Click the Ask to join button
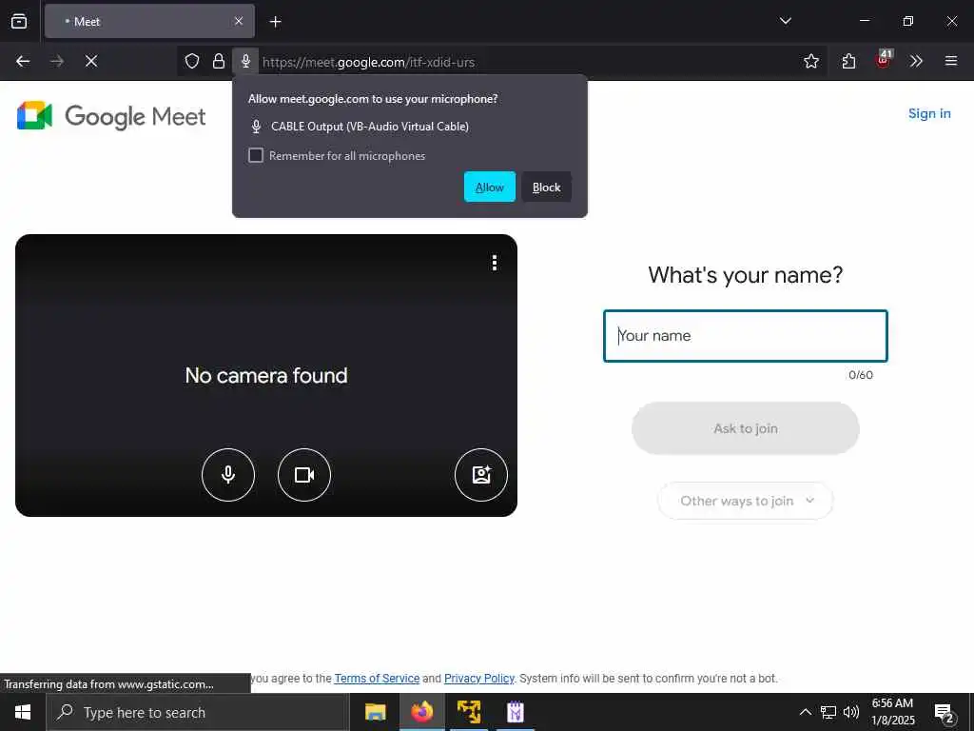The width and height of the screenshot is (974, 731). click(746, 428)
